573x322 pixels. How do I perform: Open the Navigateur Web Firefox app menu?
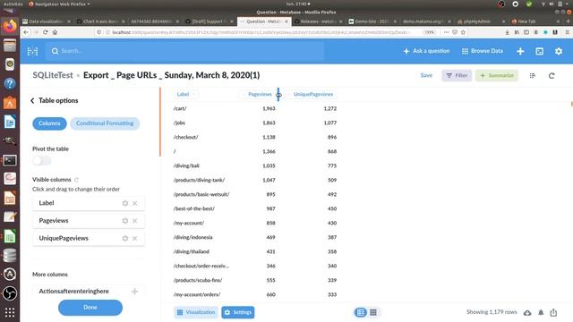[59, 4]
